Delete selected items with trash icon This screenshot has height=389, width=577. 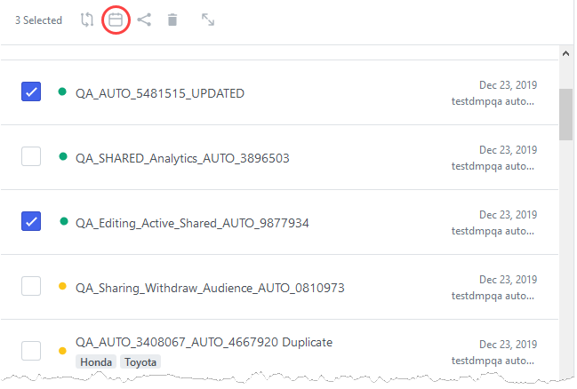(172, 20)
